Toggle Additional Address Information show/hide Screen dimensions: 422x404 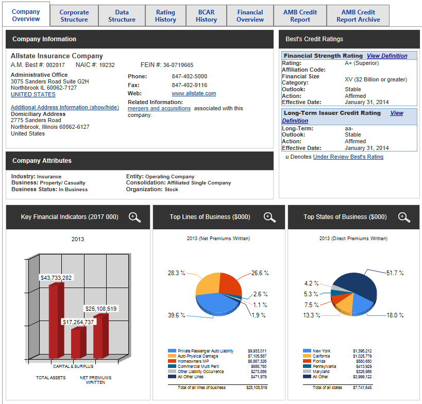click(65, 107)
